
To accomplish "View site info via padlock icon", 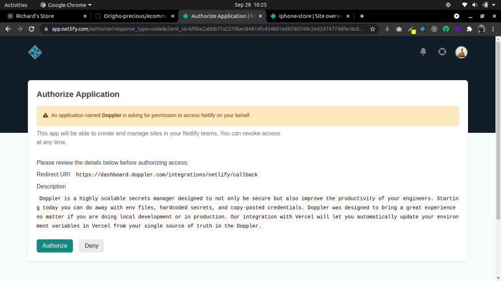I will (x=46, y=29).
